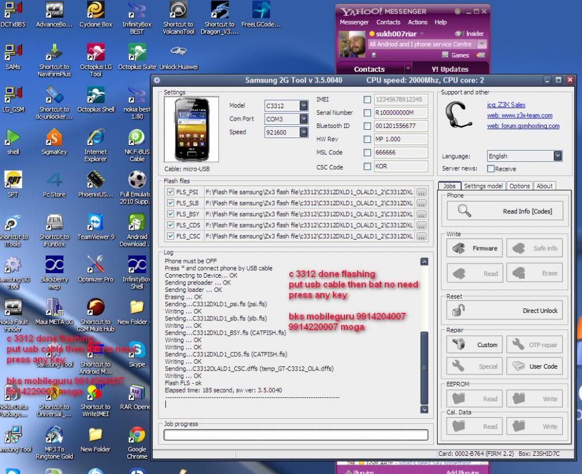Open Maui META 3G icon
Image resolution: width=582 pixels, height=474 pixels.
54,312
